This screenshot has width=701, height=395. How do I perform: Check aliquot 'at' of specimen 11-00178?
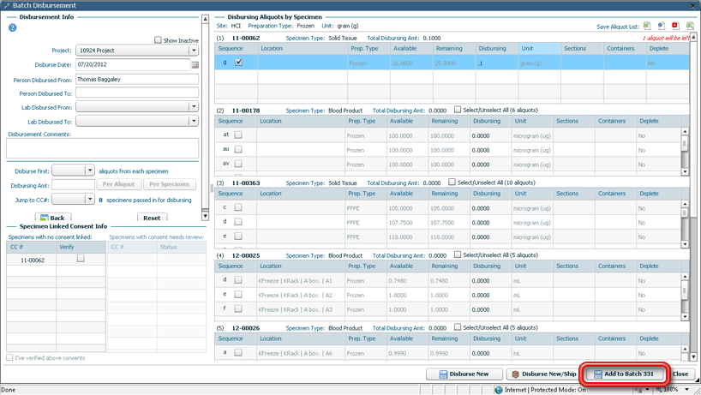pos(238,135)
